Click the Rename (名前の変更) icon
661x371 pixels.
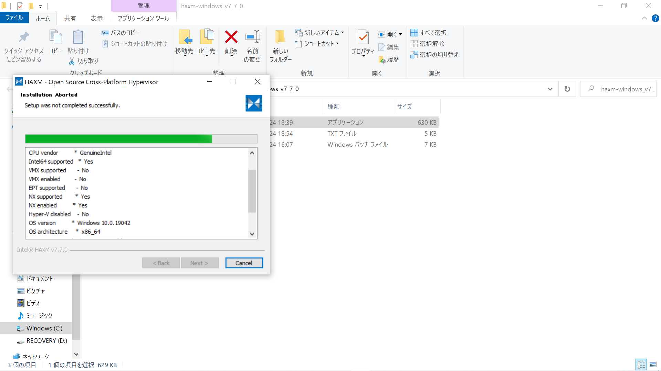click(x=252, y=37)
